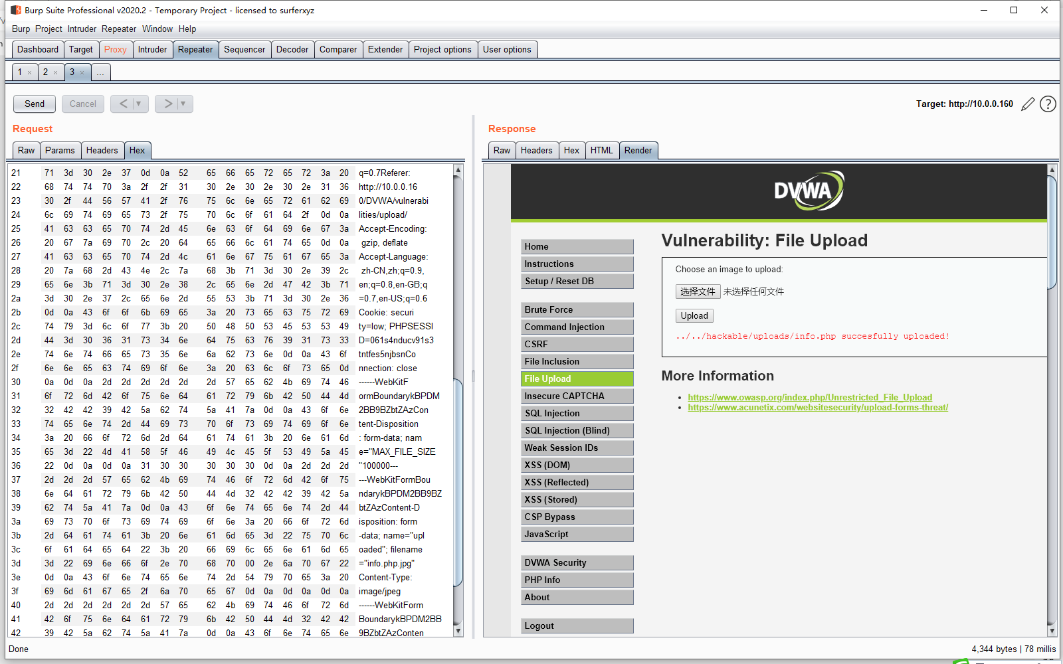Close Repeater tab 1
The height and width of the screenshot is (664, 1063).
(30, 72)
